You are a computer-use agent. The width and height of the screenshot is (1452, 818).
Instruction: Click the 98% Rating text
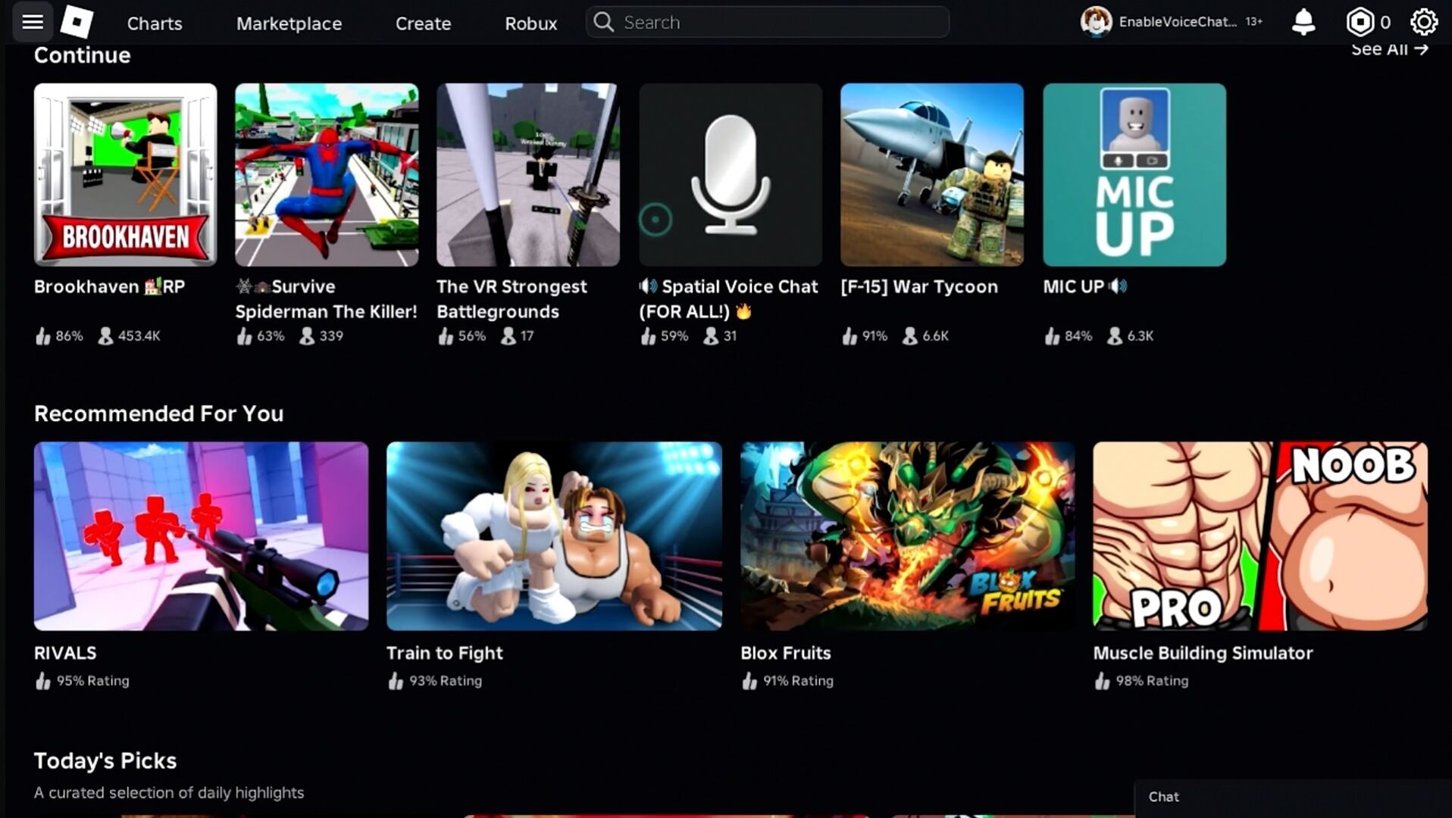(1152, 681)
